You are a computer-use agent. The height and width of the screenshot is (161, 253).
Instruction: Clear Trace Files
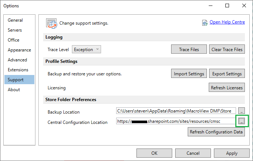pyautogui.click(x=227, y=49)
